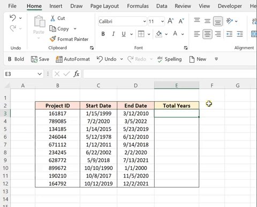Click the Undo arrow icon in ribbon
257x207 pixels.
(13, 18)
